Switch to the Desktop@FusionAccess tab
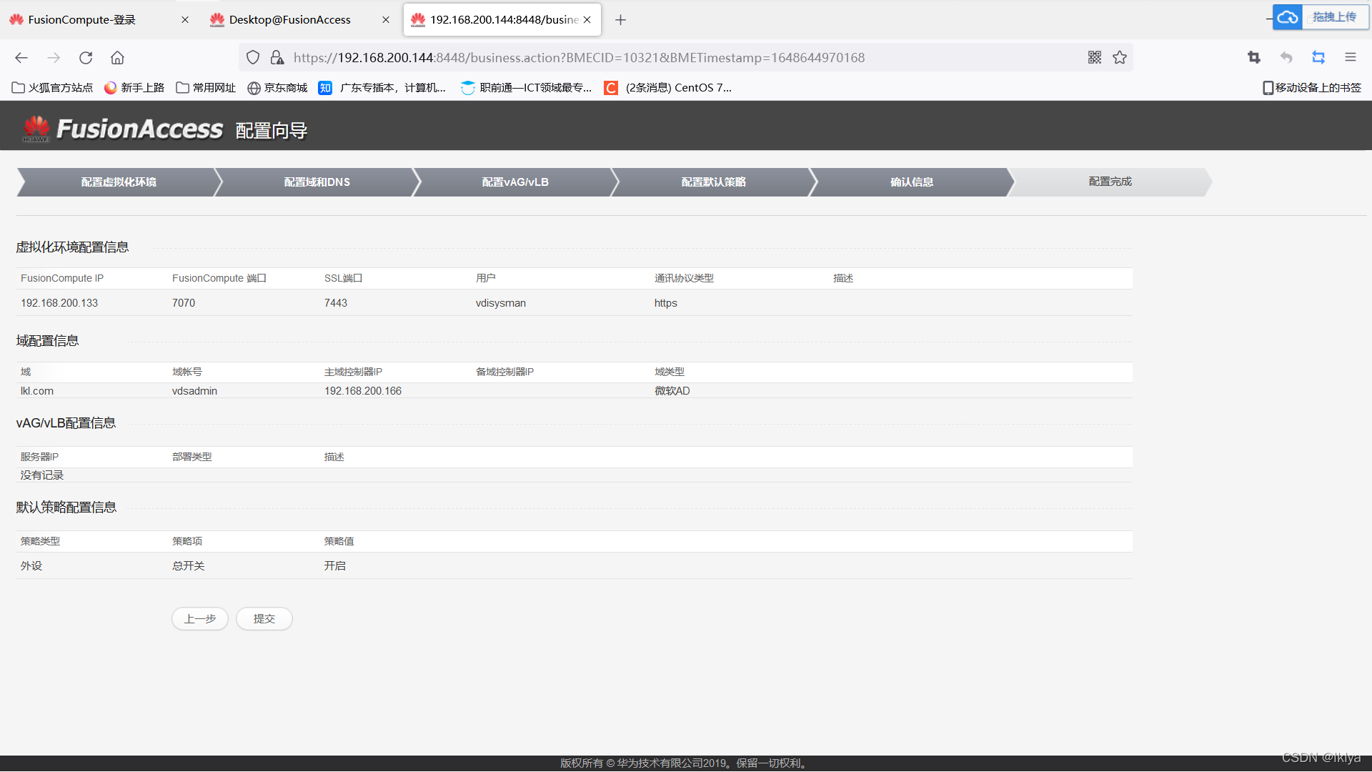Screen dimensions: 1372x772 click(289, 20)
